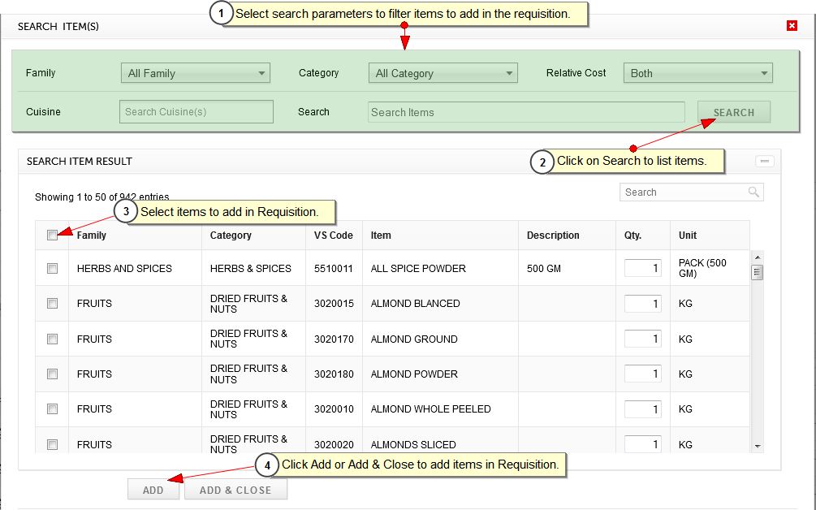Screen dimensions: 816x510
Task: Edit quantity field for ALMOND WHOLE PEELED
Action: click(x=643, y=409)
